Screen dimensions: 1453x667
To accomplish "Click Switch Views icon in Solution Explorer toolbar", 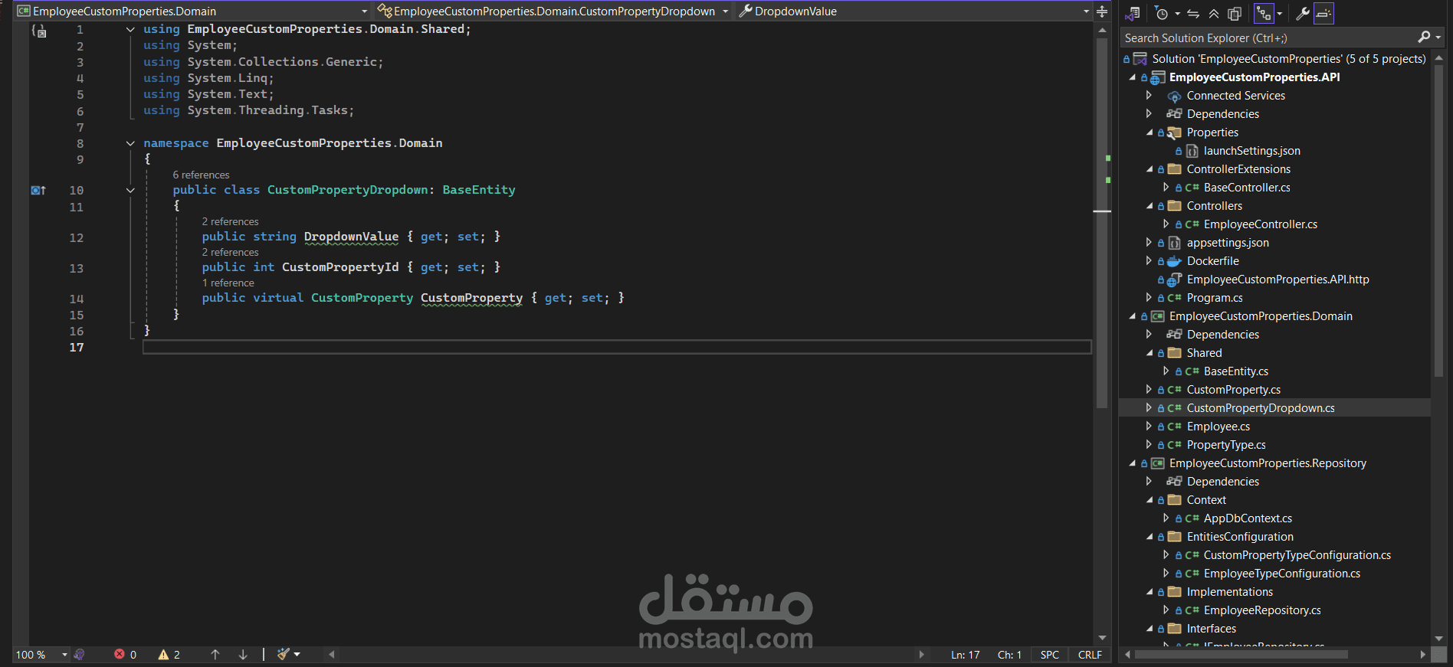I will [x=1133, y=13].
